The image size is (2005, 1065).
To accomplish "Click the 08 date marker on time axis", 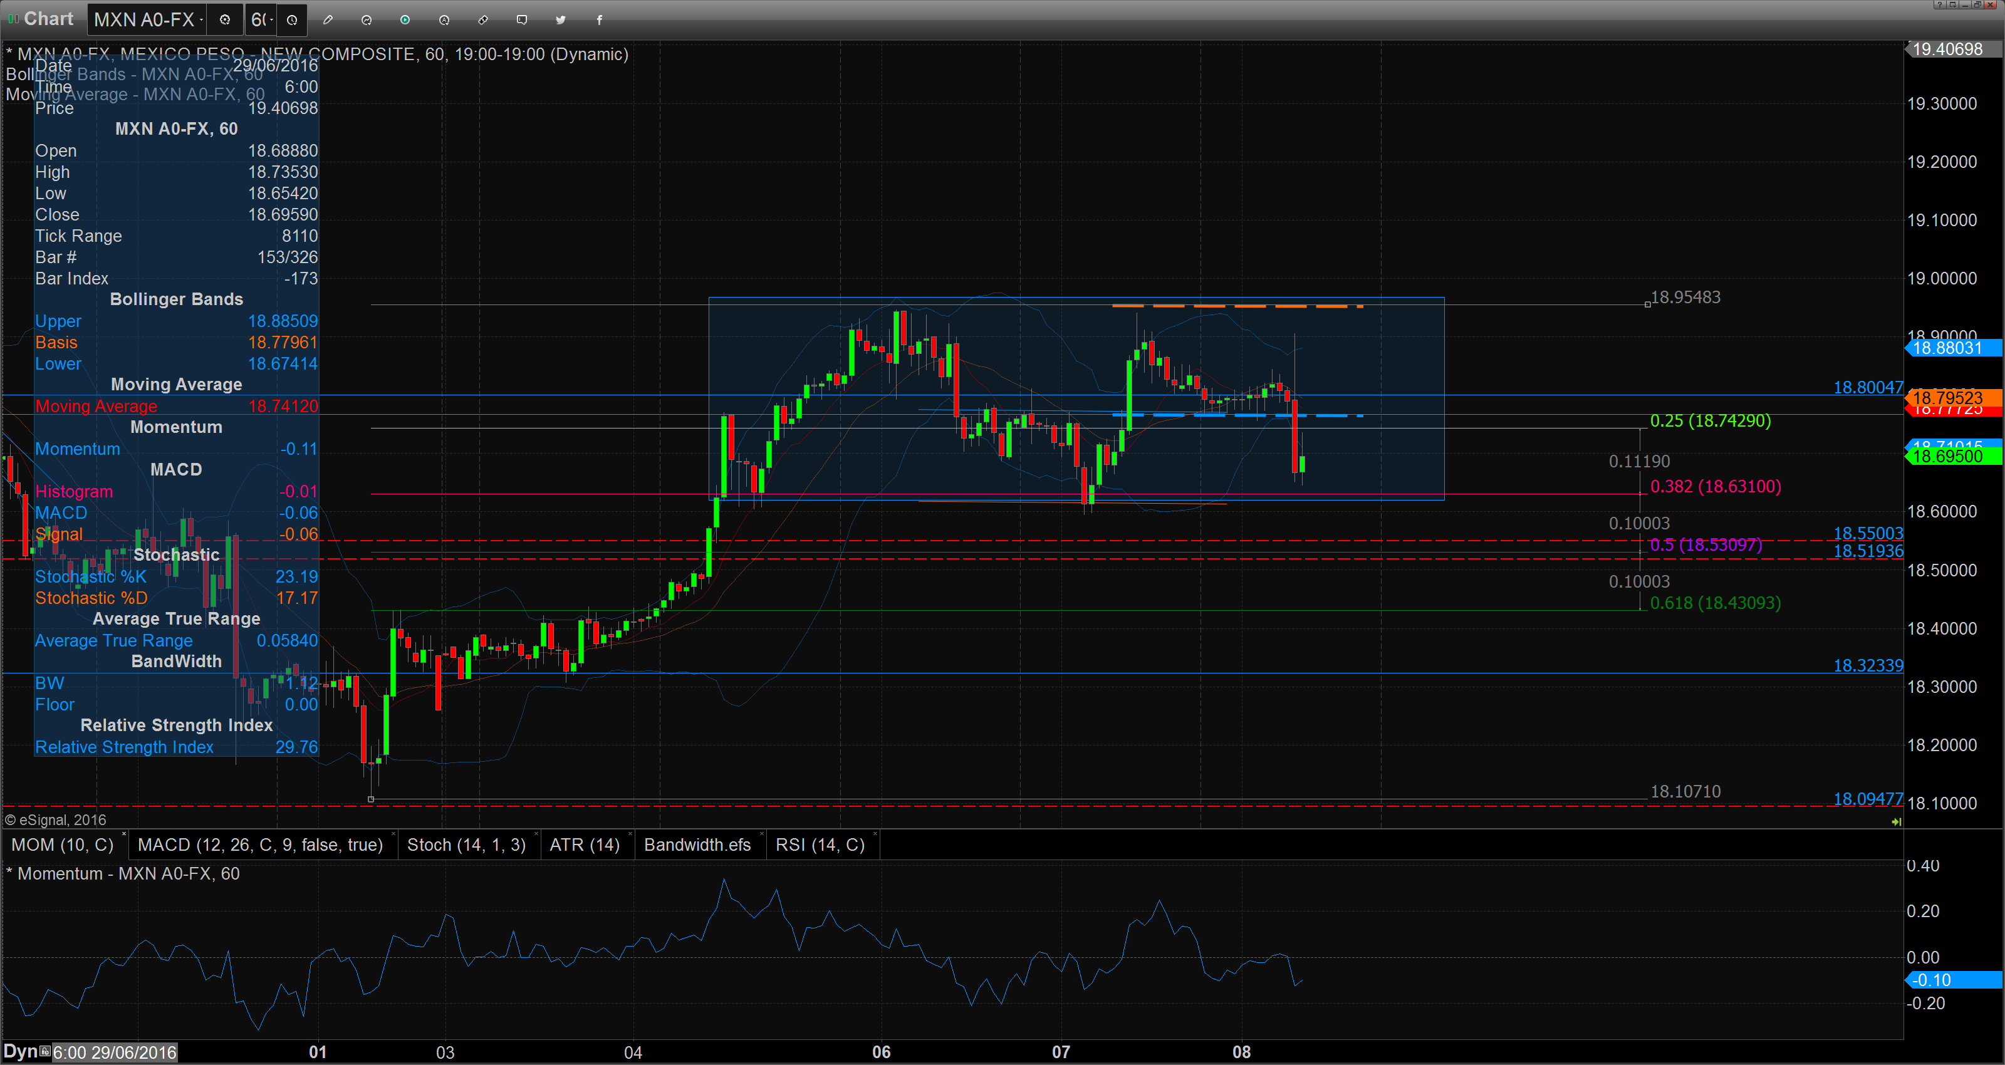I will point(1241,1052).
